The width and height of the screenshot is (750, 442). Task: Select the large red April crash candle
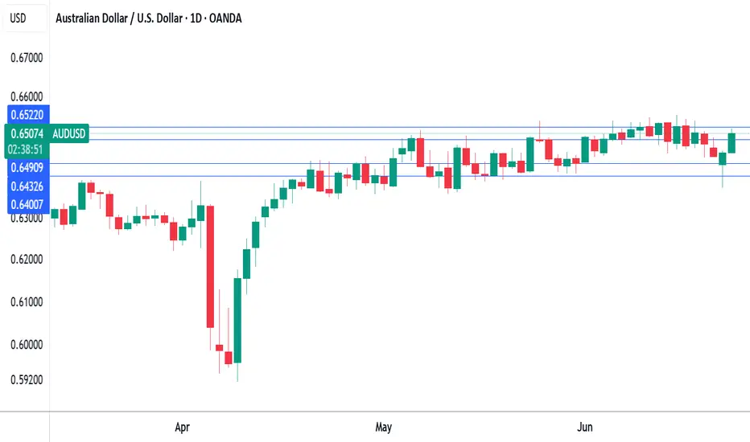coord(210,266)
